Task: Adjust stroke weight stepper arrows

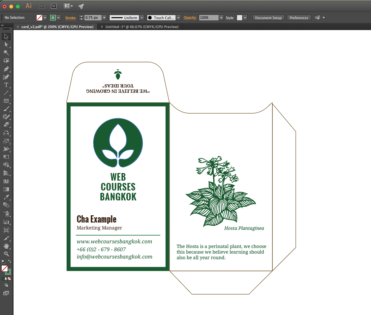Action: 81,17
